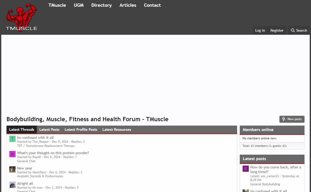Viewport: 311px width, 192px height.
Task: Click the Register button
Action: (277, 30)
